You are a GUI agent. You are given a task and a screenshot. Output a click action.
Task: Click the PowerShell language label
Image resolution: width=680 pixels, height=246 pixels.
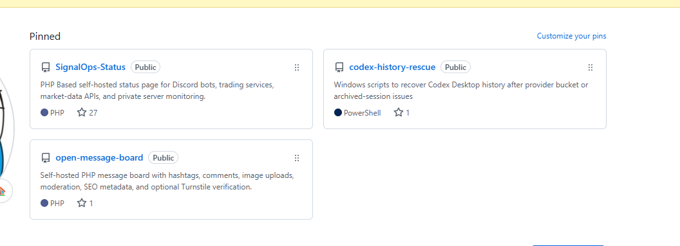click(362, 113)
